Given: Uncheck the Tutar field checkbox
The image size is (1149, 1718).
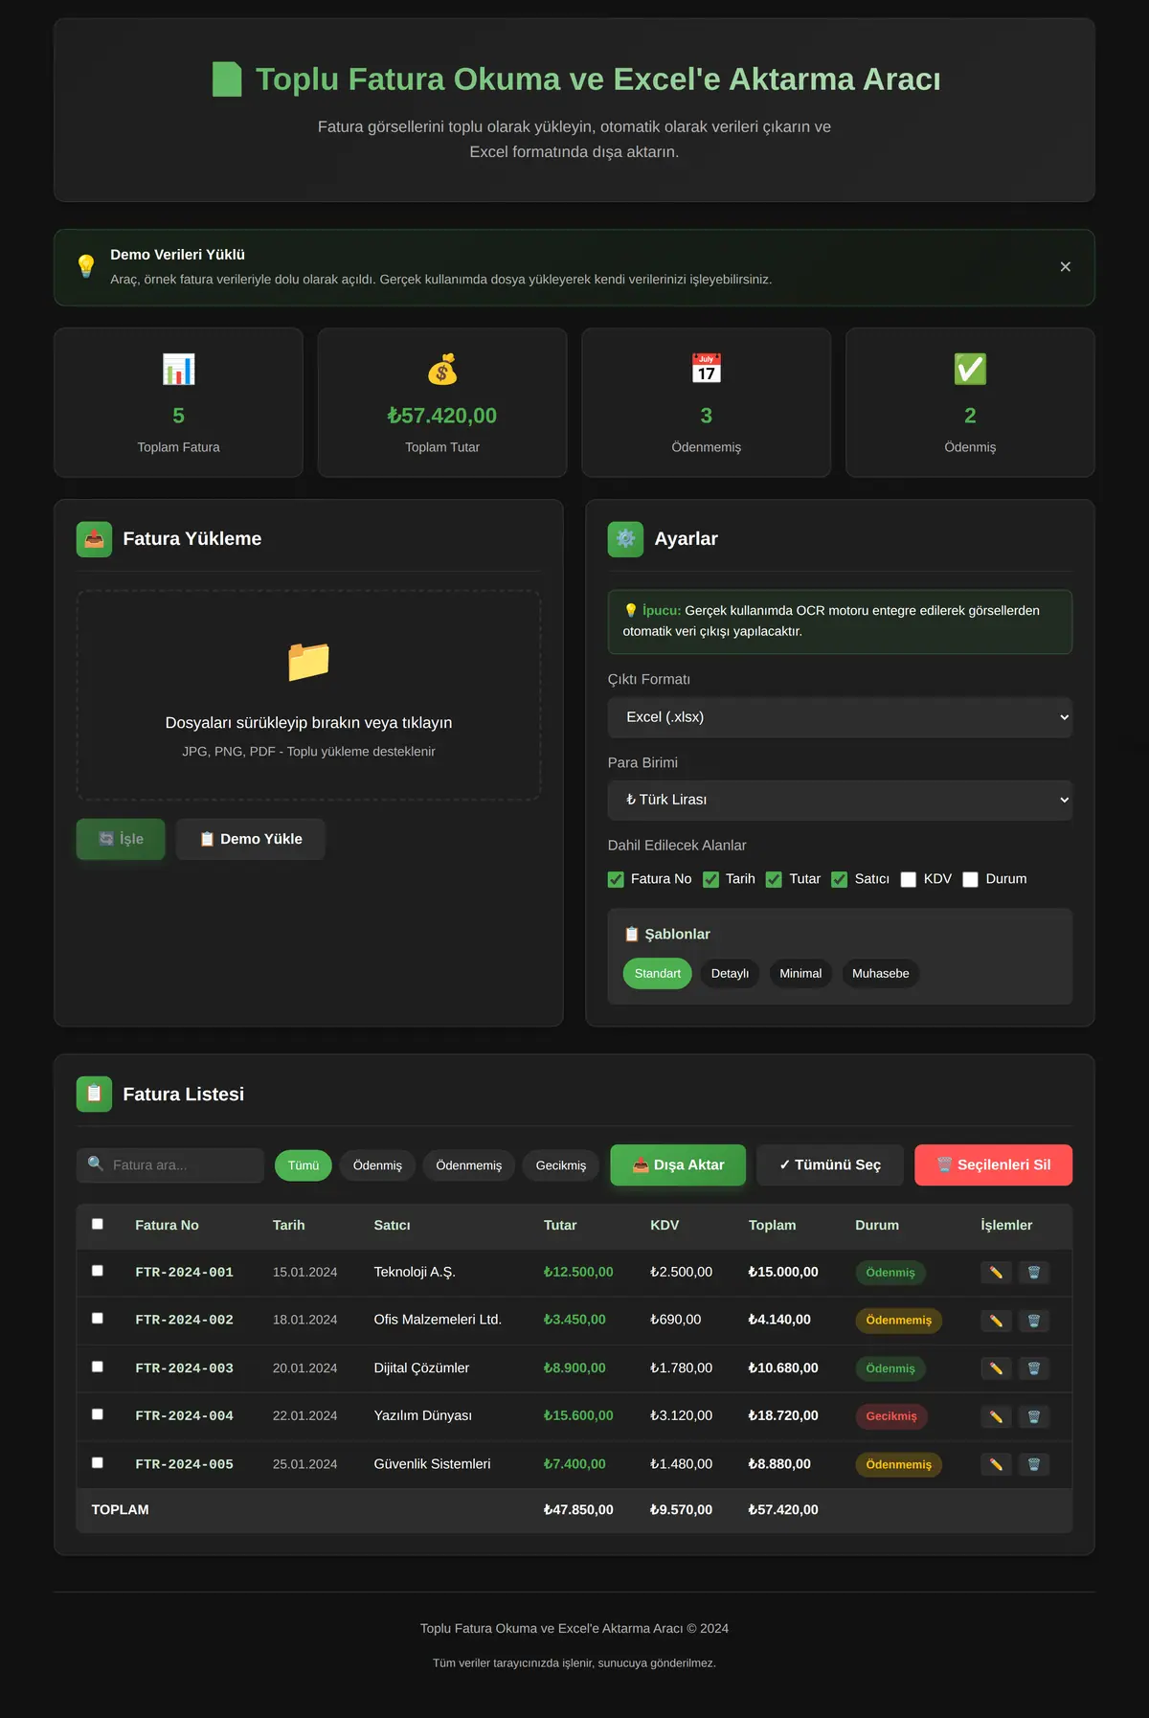Looking at the screenshot, I should click(774, 879).
